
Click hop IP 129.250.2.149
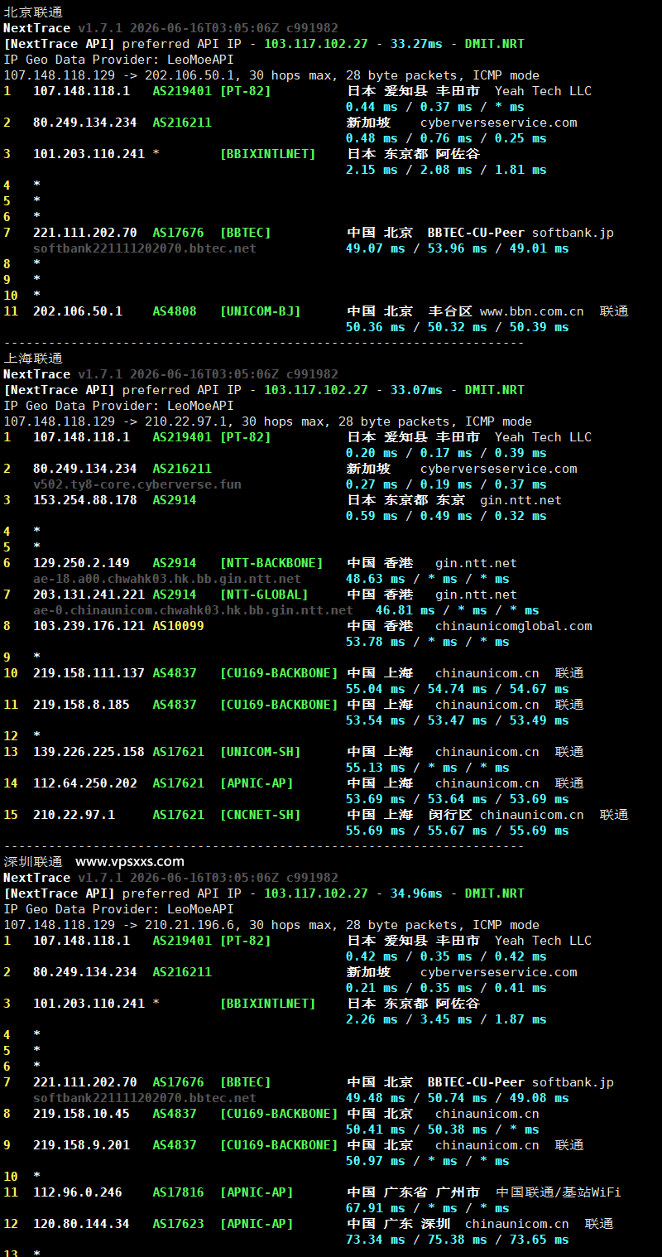[81, 563]
